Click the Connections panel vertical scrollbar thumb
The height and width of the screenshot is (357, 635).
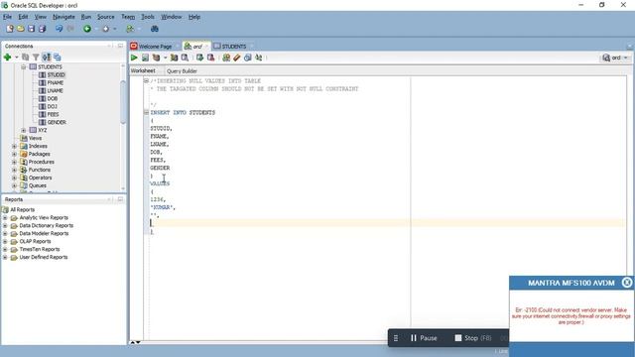pos(123,102)
